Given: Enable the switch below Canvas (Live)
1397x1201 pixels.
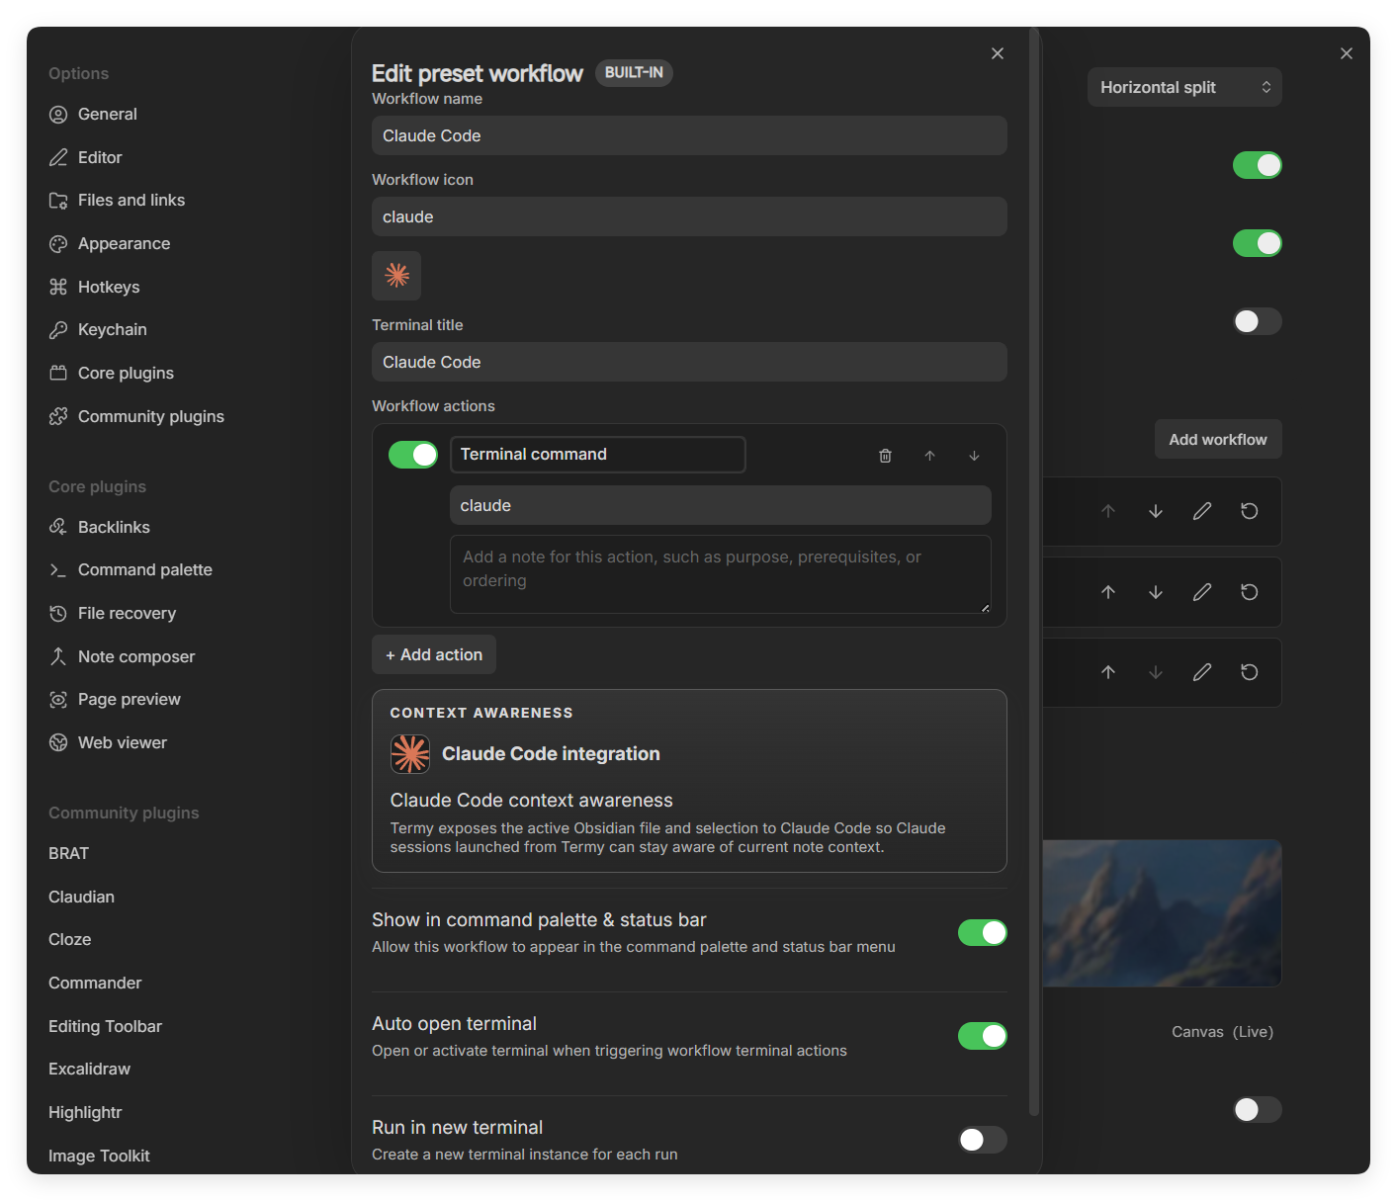Looking at the screenshot, I should tap(1258, 1110).
